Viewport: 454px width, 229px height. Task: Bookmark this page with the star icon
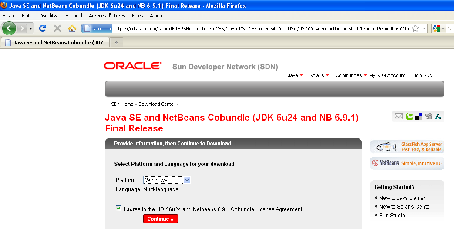pyautogui.click(x=416, y=28)
